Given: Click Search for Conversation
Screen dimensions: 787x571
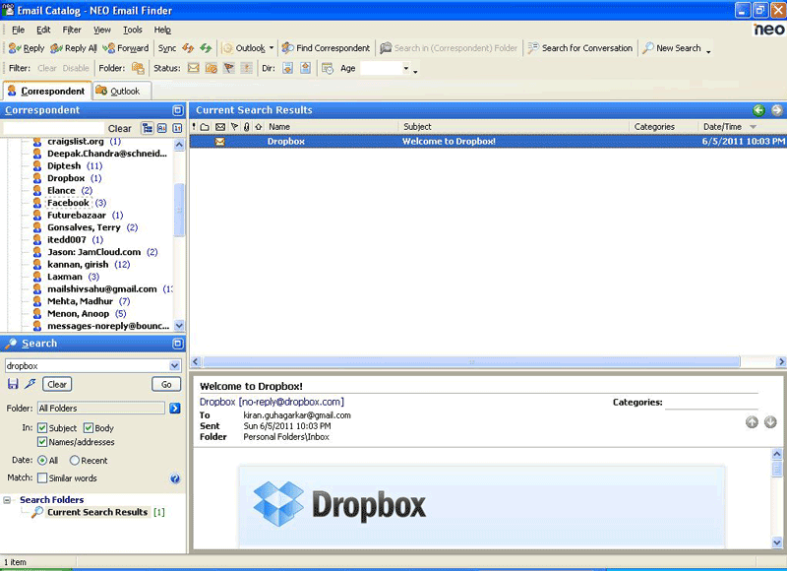Looking at the screenshot, I should [x=580, y=48].
